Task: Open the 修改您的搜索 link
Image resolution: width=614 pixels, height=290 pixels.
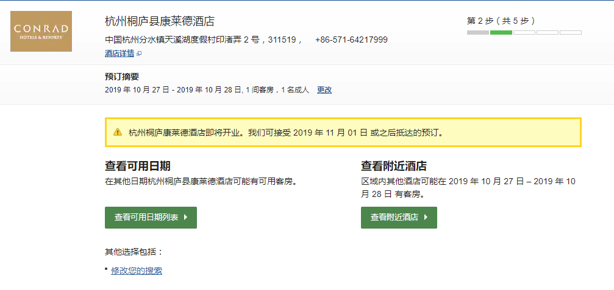Action: [137, 271]
